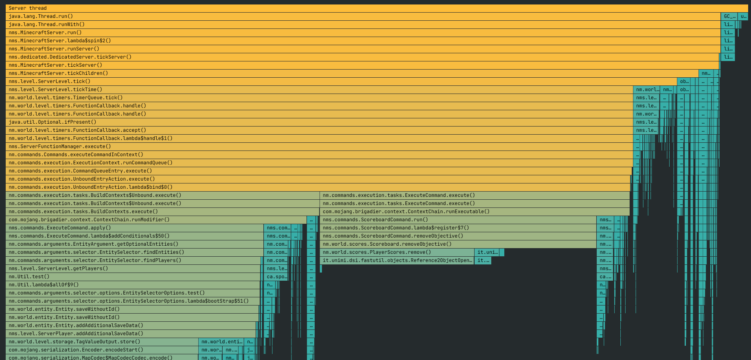Select java.util.Optional.ifPresent() frame

319,122
